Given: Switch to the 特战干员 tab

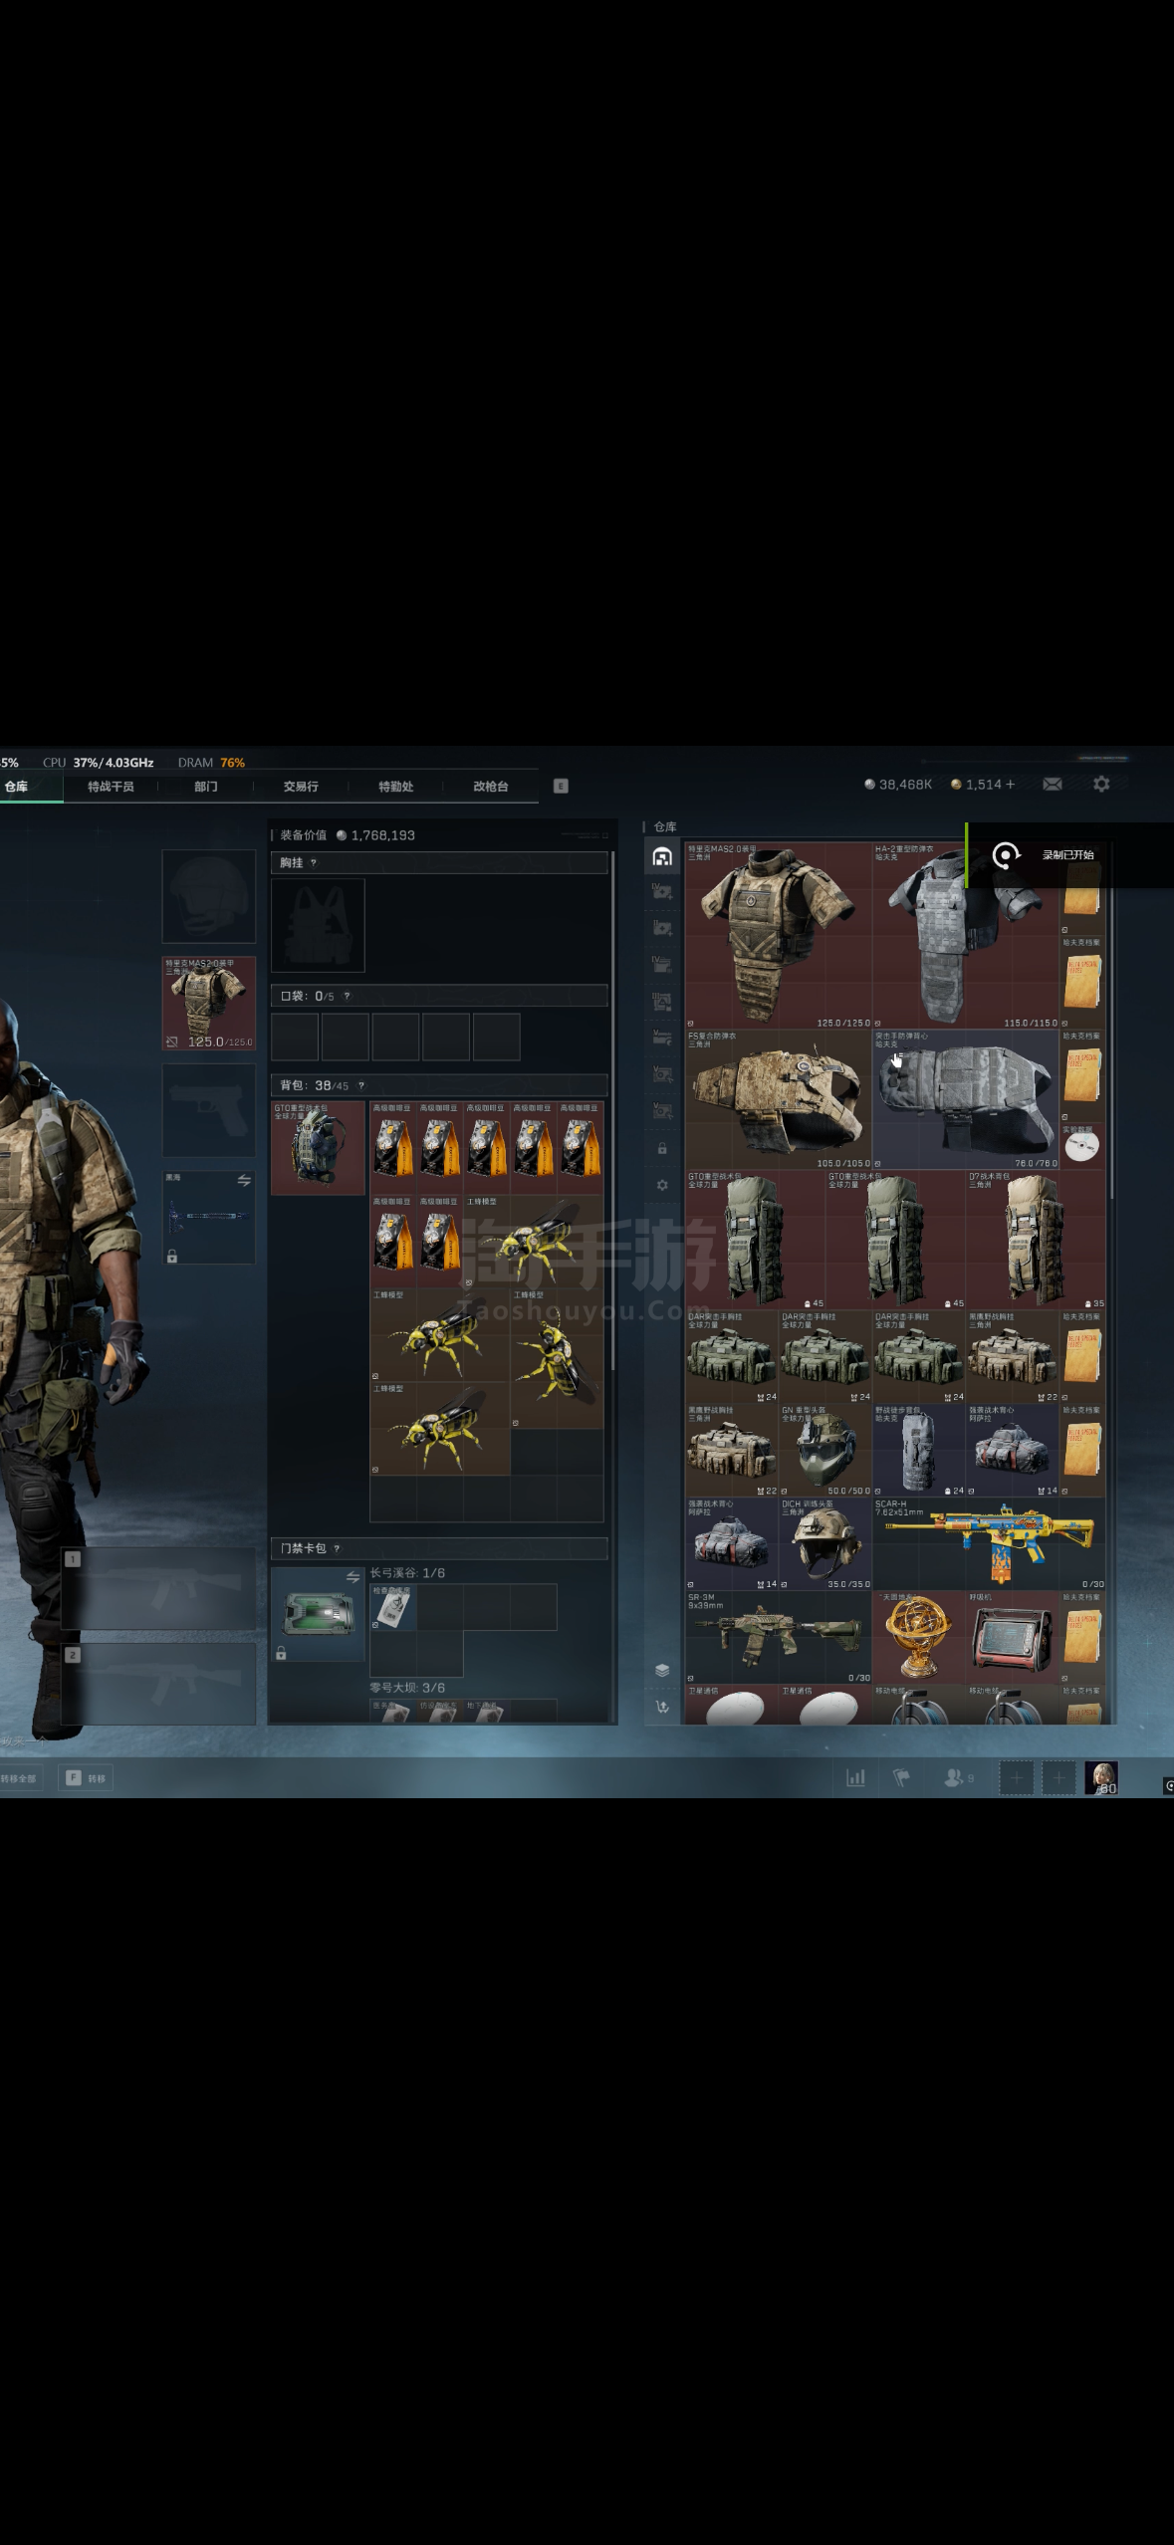Looking at the screenshot, I should pyautogui.click(x=111, y=786).
